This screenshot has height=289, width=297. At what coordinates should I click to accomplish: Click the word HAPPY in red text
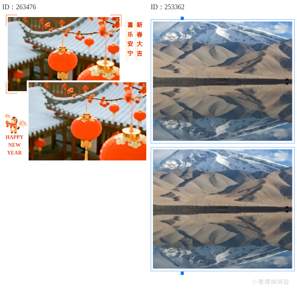[14, 137]
